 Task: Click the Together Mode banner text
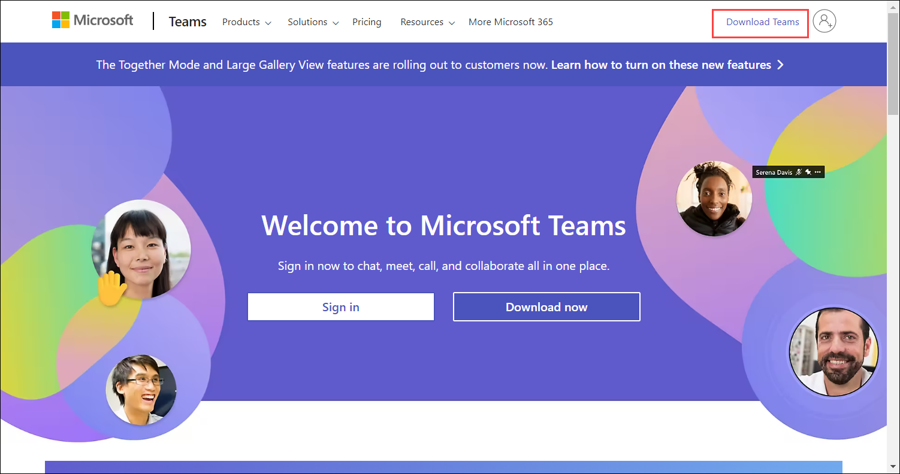[322, 65]
